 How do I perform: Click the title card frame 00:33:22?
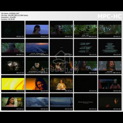click(x=86, y=102)
